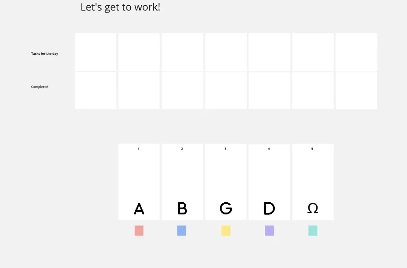Click the large letter A
Image resolution: width=407 pixels, height=268 pixels.
[x=139, y=209]
